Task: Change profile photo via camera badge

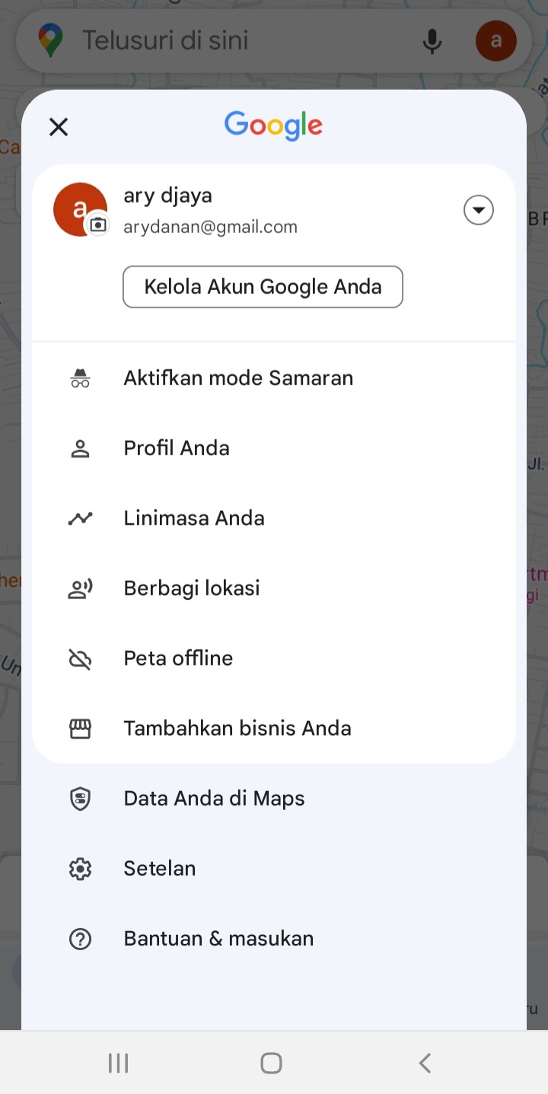Action: tap(98, 225)
